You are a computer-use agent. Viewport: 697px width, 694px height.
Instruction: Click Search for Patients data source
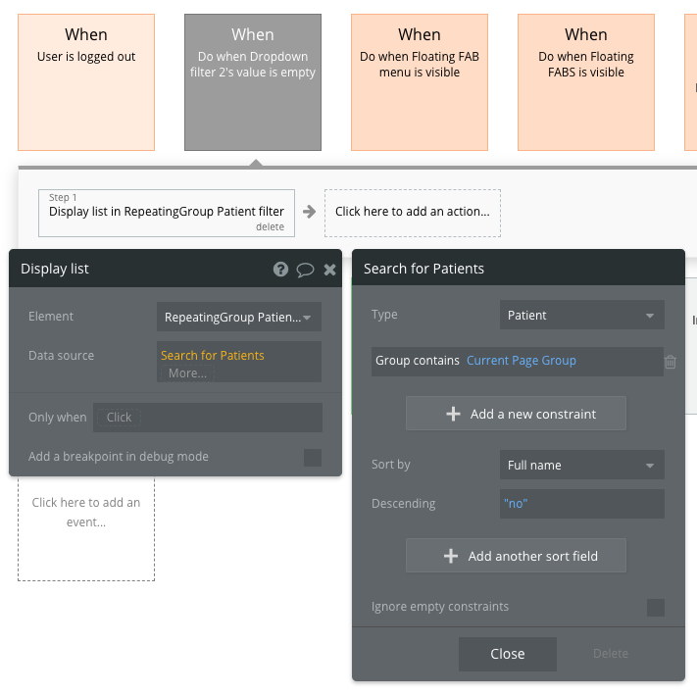(x=213, y=356)
